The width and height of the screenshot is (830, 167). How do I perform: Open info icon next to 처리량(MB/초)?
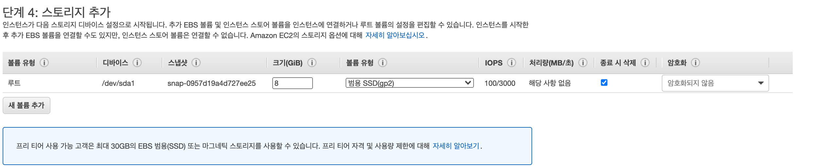(583, 63)
